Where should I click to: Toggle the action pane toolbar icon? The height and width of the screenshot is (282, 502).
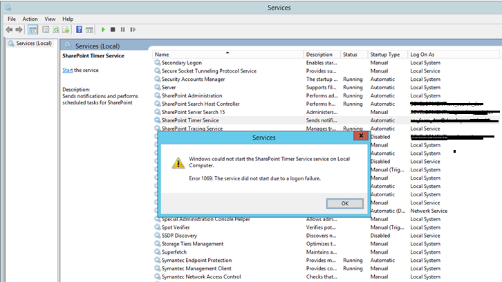coord(89,30)
